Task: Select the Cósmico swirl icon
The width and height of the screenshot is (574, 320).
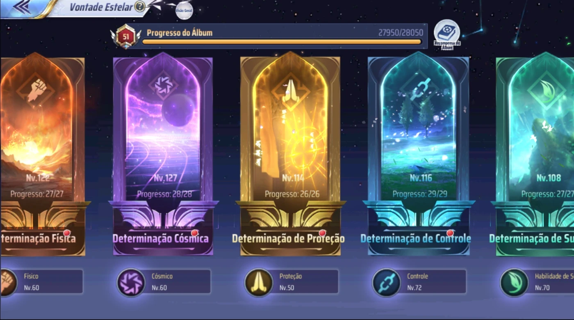Action: pyautogui.click(x=131, y=282)
